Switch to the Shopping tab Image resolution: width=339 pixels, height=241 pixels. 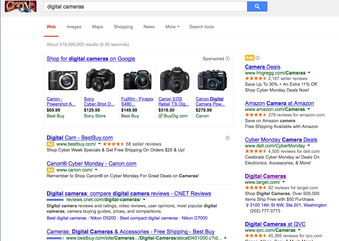point(123,27)
